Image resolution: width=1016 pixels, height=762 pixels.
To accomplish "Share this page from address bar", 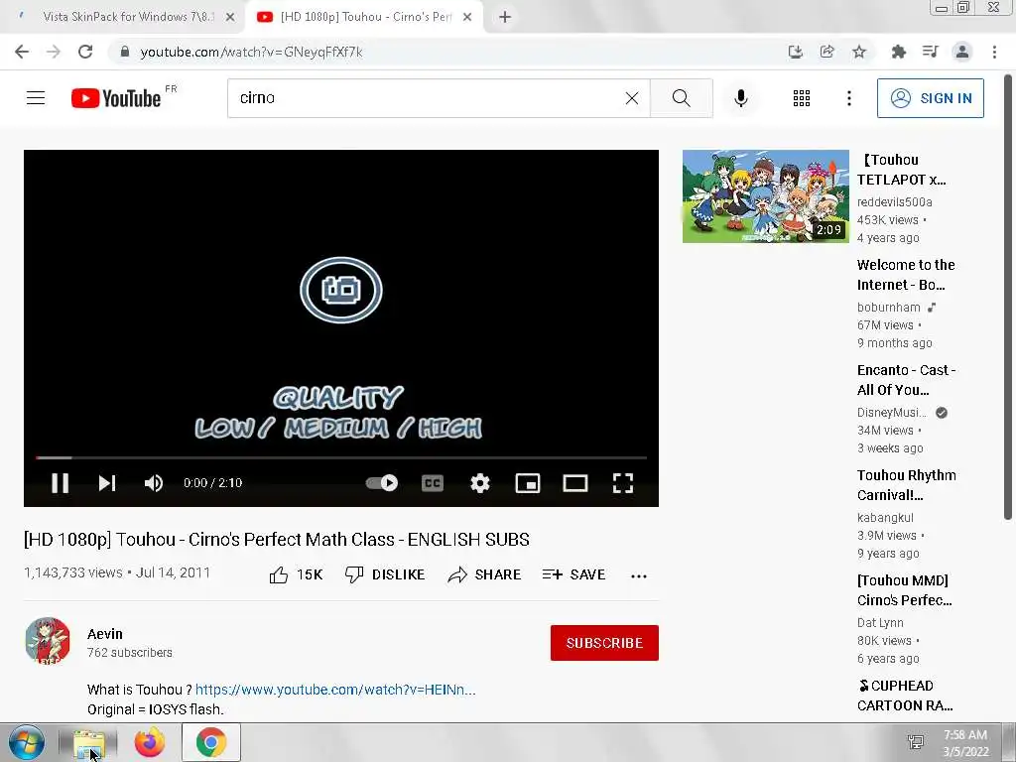I will point(827,52).
